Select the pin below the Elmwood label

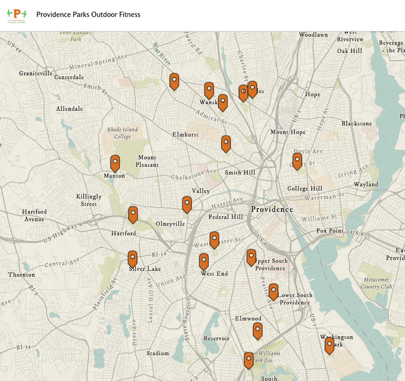click(x=258, y=331)
